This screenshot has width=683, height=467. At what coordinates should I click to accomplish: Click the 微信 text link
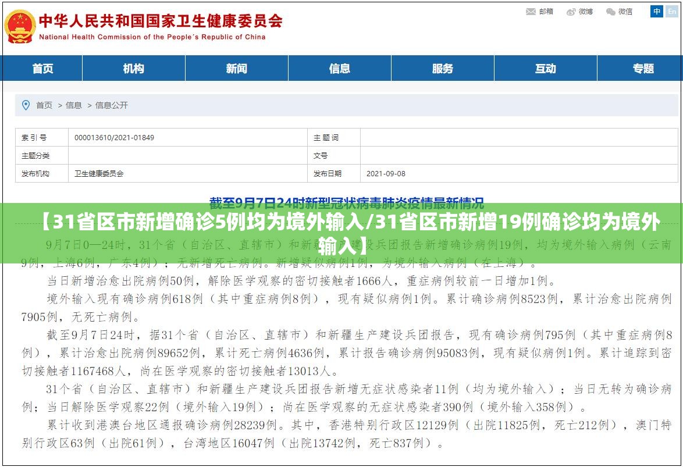point(625,12)
